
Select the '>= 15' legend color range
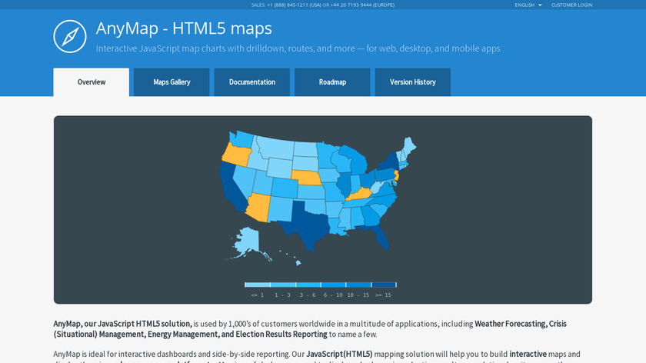384,285
